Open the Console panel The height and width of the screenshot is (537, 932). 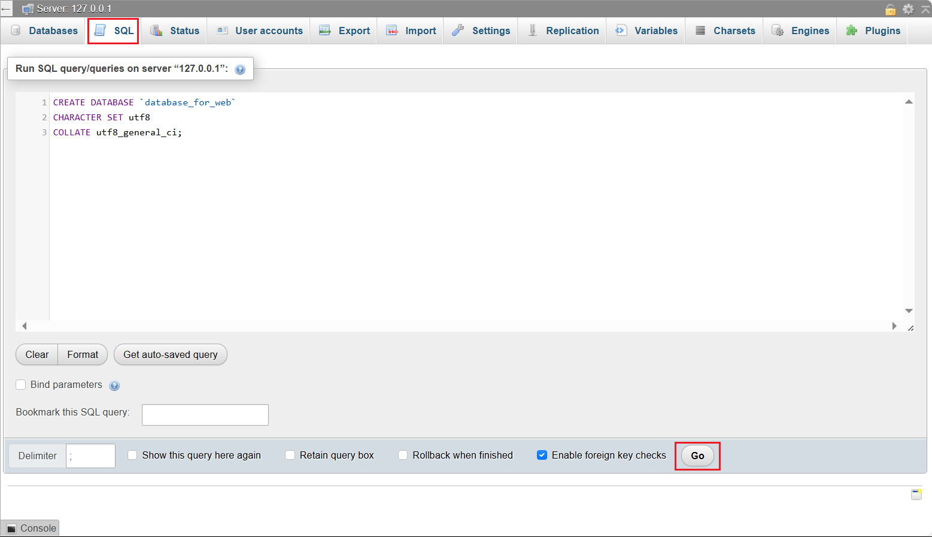31,528
